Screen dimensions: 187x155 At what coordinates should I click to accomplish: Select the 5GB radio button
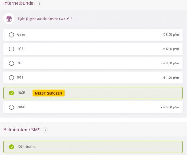click(12, 78)
